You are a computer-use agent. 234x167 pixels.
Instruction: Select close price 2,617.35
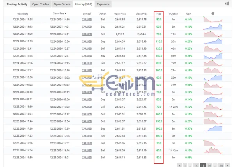pyautogui.click(x=142, y=56)
